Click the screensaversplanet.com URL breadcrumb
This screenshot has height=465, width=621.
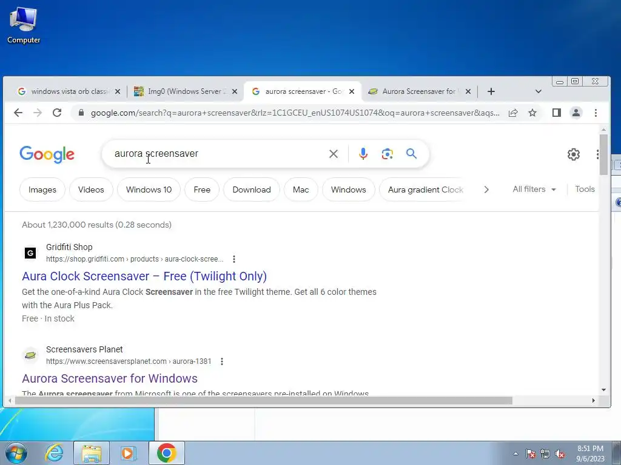[x=129, y=361]
